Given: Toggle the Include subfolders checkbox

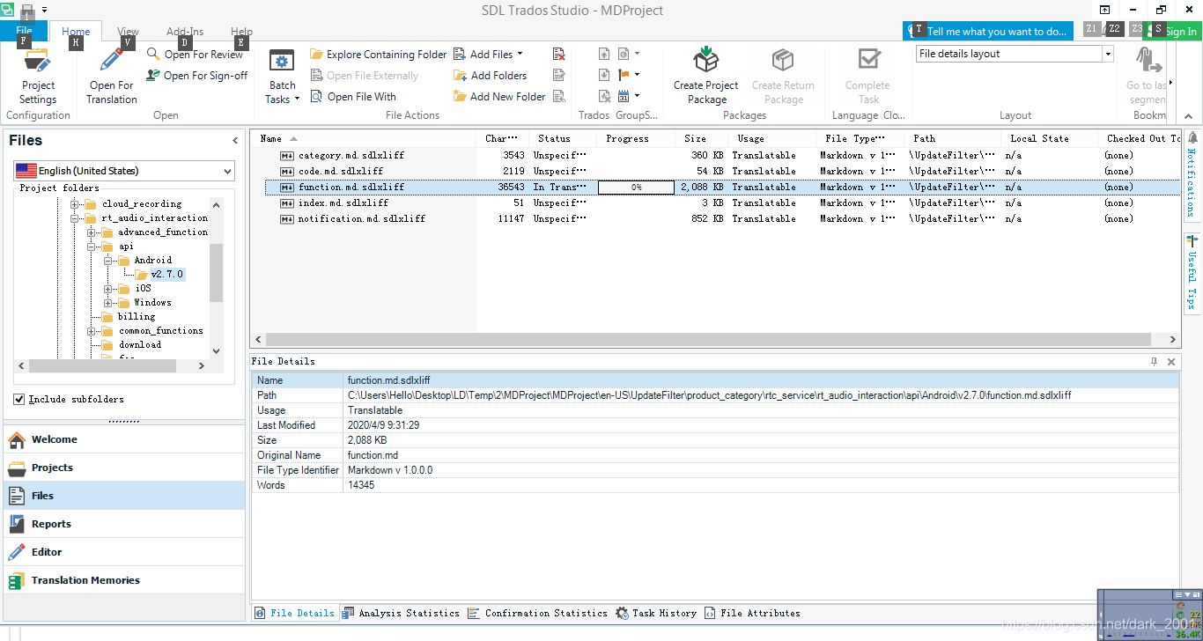Looking at the screenshot, I should pos(19,400).
